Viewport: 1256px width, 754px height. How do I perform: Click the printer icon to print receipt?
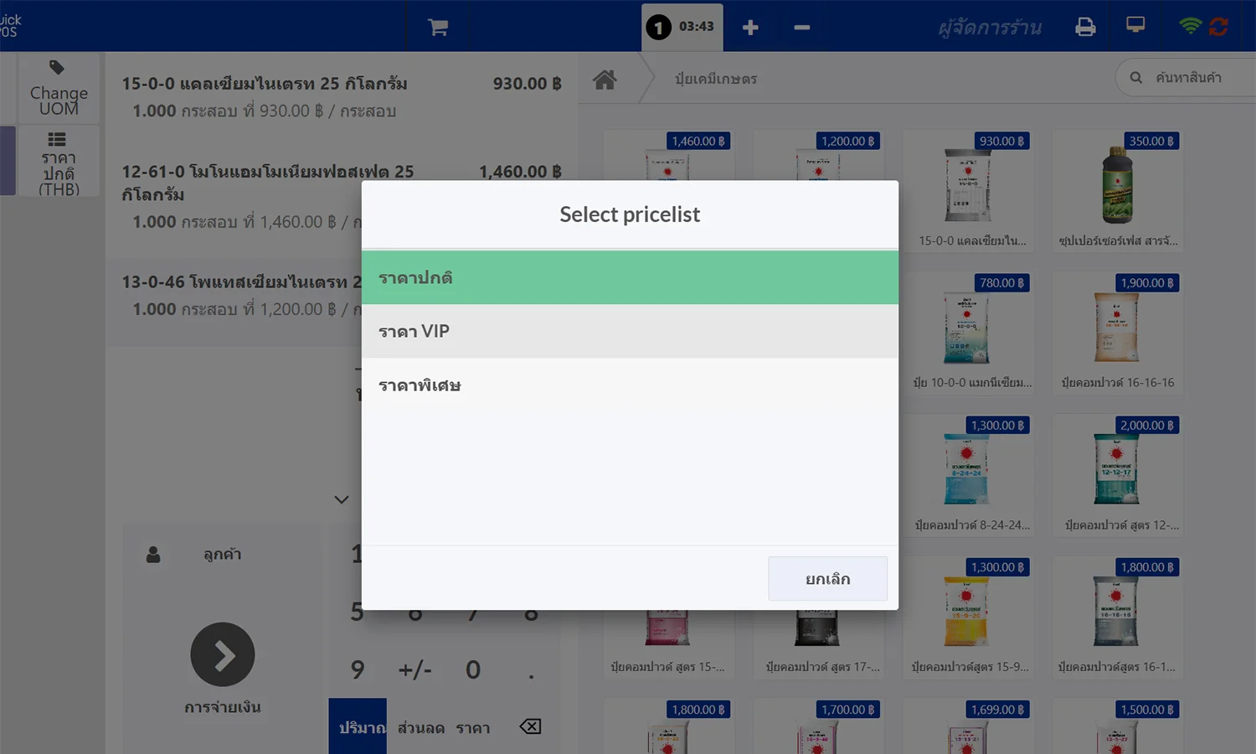point(1085,26)
